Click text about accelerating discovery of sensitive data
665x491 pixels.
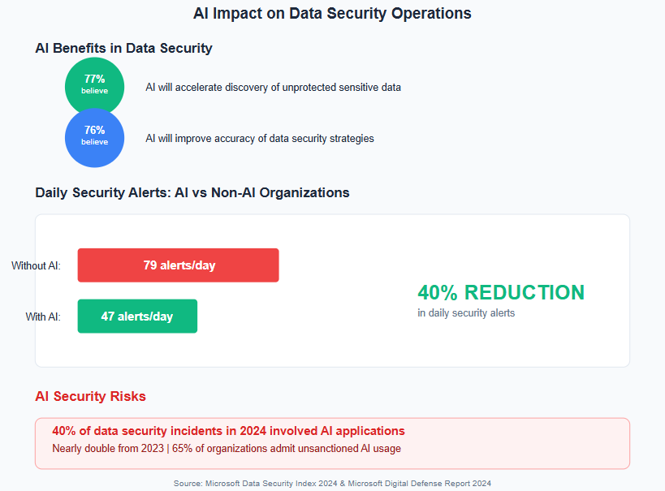(273, 88)
